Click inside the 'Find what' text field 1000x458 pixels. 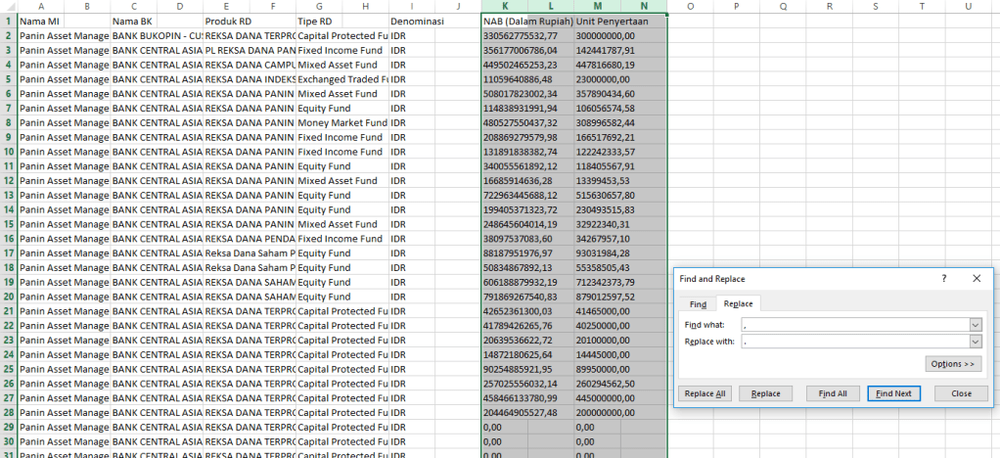pyautogui.click(x=853, y=325)
